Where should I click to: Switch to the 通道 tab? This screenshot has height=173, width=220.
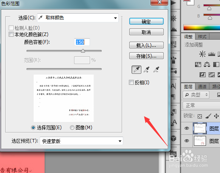click(202, 87)
